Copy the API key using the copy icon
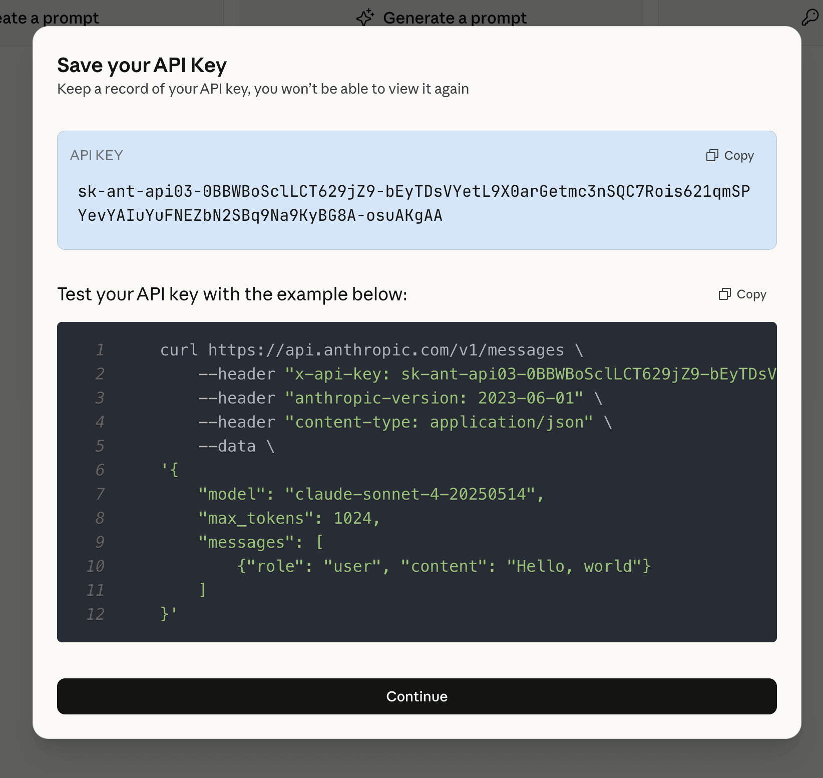The height and width of the screenshot is (778, 823). [712, 156]
